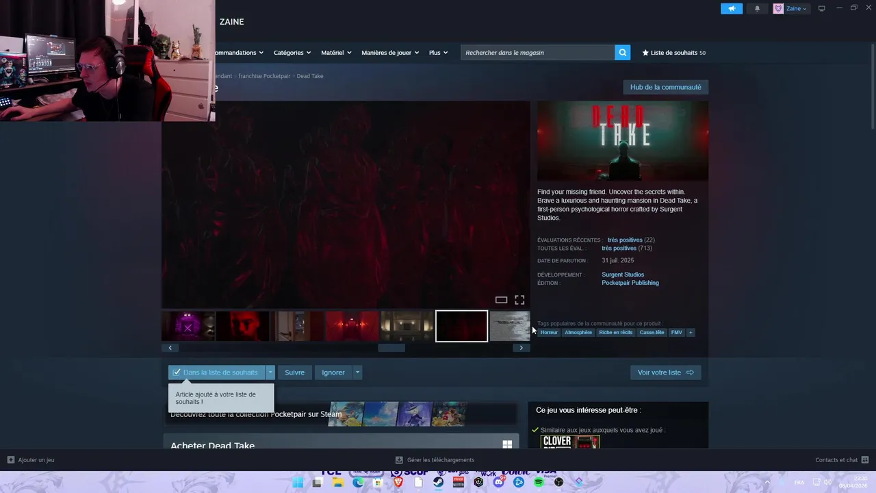The width and height of the screenshot is (876, 493).
Task: Open Microsoft Edge from taskbar
Action: pyautogui.click(x=358, y=482)
